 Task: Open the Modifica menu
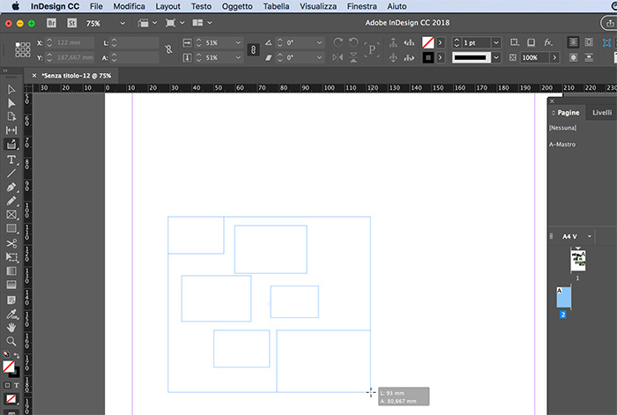129,6
